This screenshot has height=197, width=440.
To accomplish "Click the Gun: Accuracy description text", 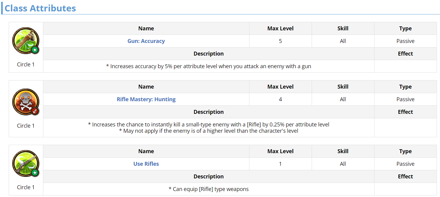I will pyautogui.click(x=209, y=66).
